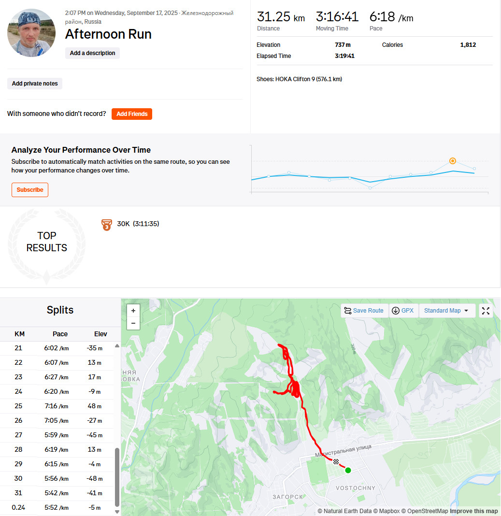Click the green start marker on map
The image size is (501, 516).
348,470
